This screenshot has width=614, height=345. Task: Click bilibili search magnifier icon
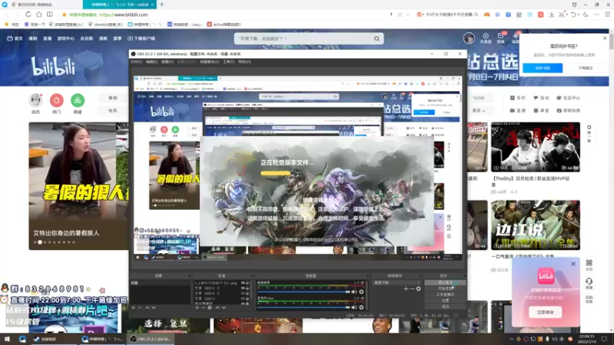point(376,39)
